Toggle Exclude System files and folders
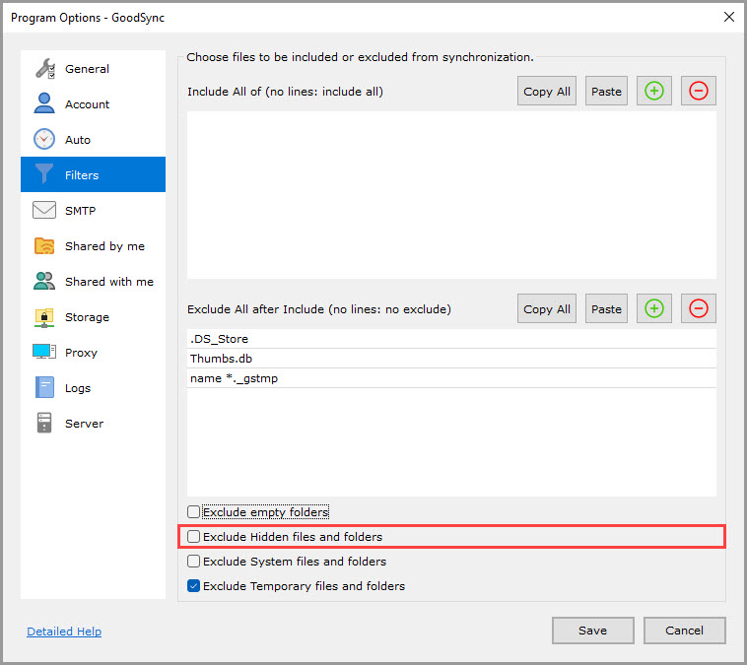Image resolution: width=747 pixels, height=665 pixels. pos(194,562)
